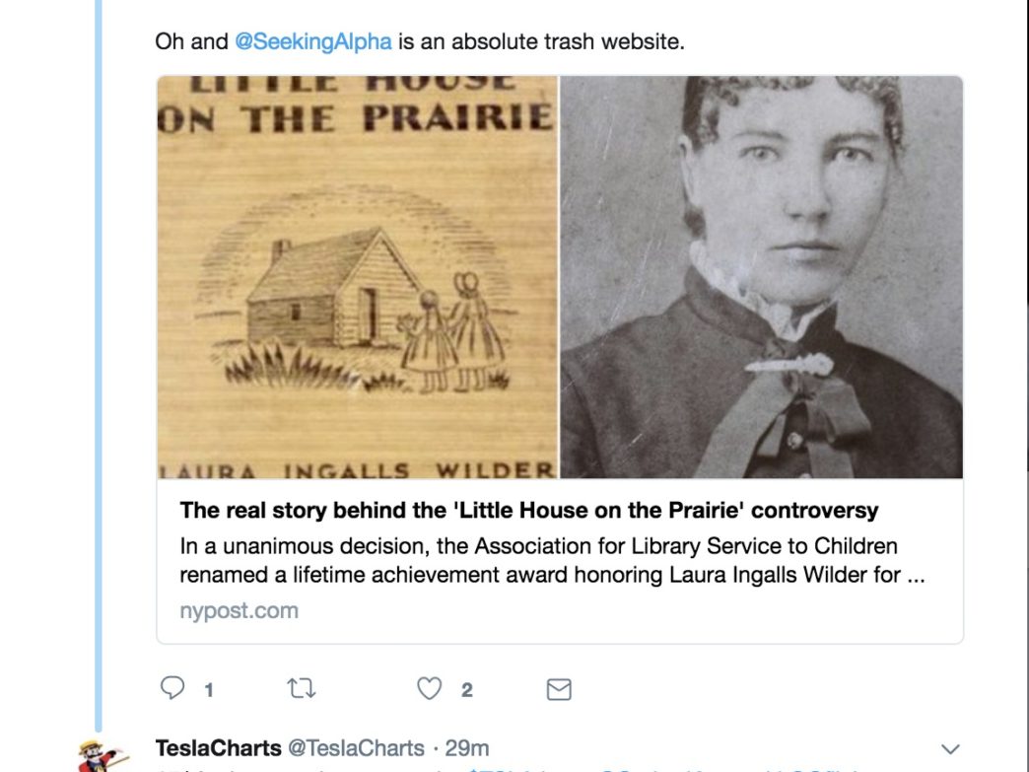This screenshot has width=1029, height=772.
Task: Click the Little House book cover image
Action: [x=358, y=277]
